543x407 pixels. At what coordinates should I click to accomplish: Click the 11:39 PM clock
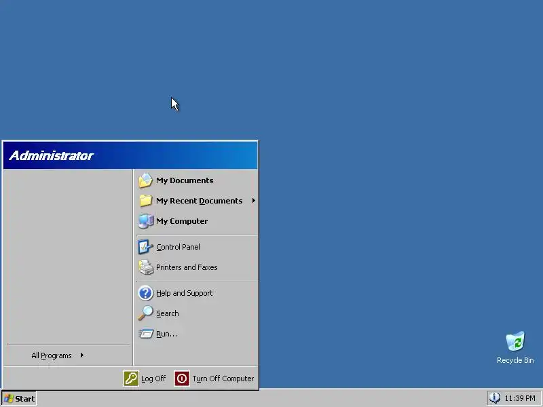point(520,398)
